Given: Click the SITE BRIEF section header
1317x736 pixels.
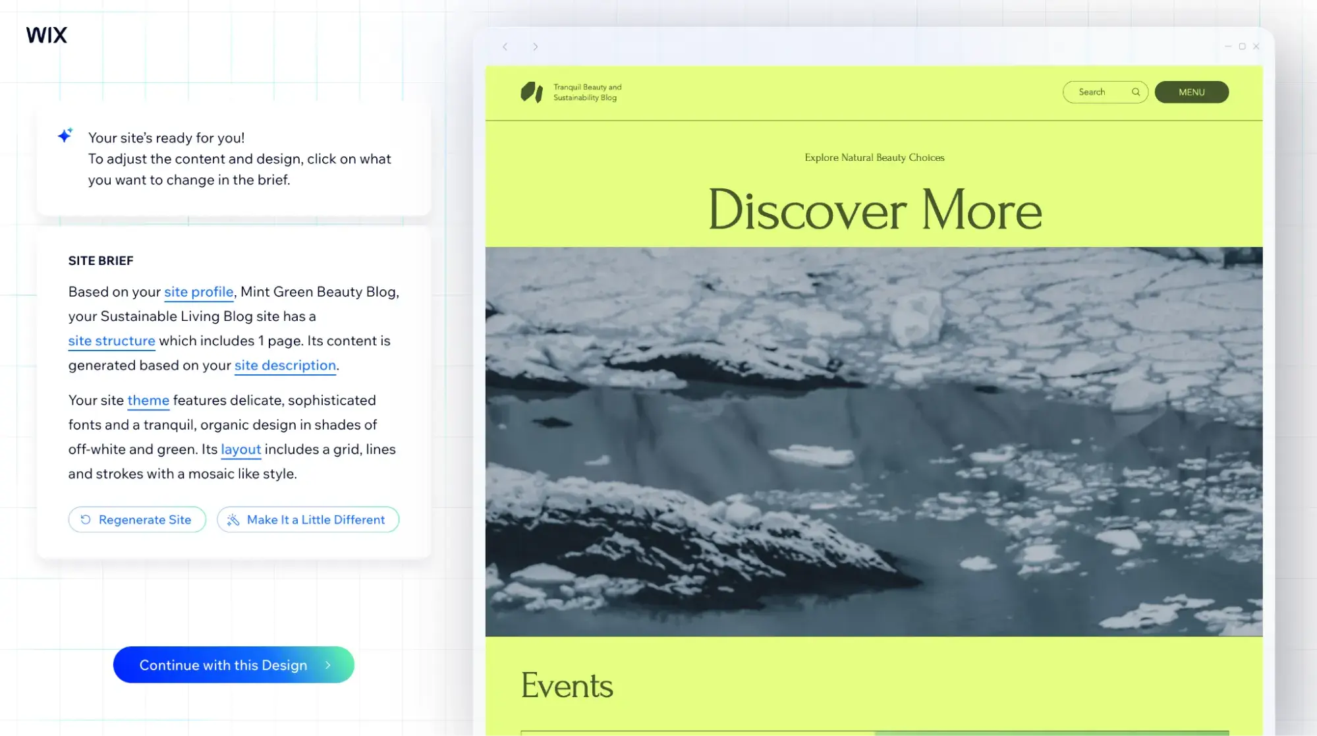Looking at the screenshot, I should point(100,260).
